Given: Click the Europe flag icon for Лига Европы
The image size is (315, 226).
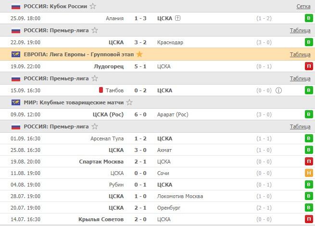Looking at the screenshot, I should tap(15, 54).
